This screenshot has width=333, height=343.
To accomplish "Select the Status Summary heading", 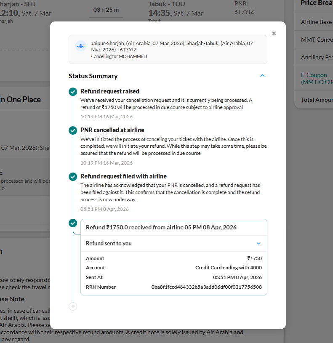I will (93, 76).
